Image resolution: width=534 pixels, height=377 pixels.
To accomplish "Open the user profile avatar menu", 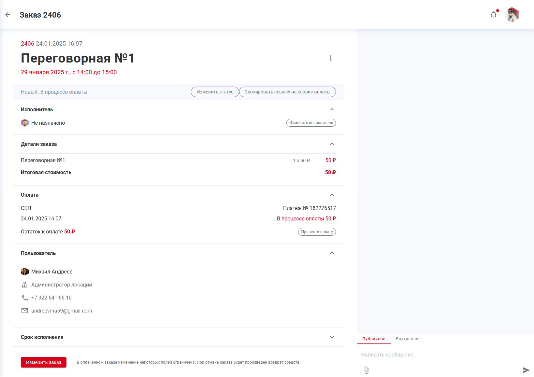I will (512, 15).
